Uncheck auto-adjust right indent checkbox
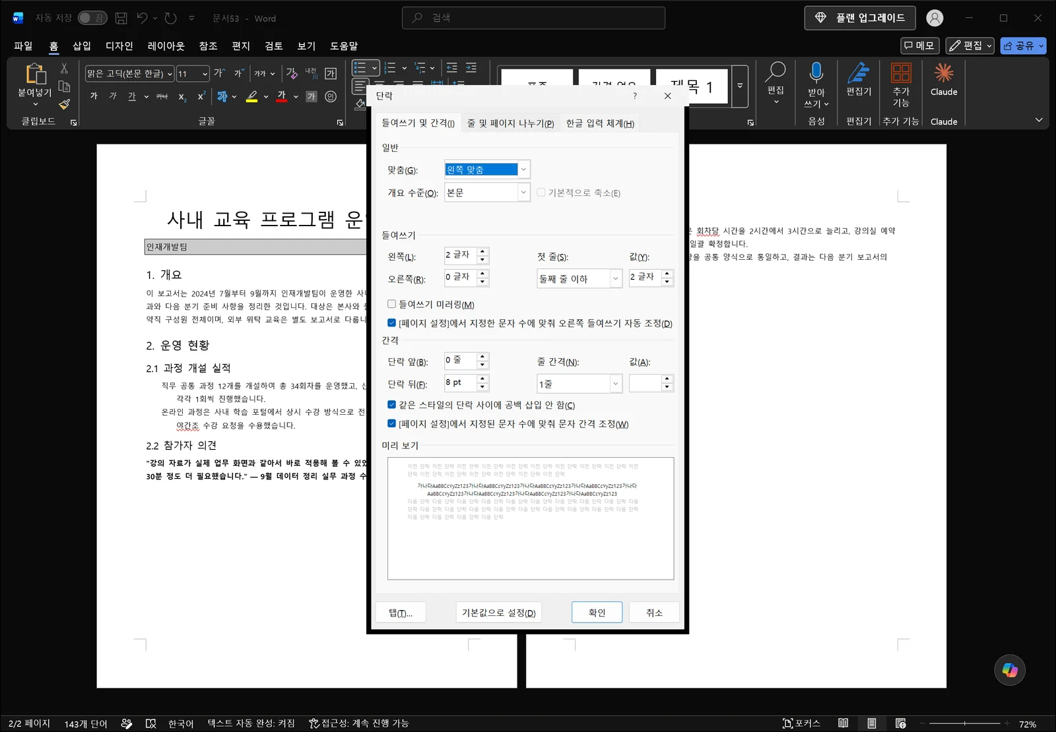 click(x=392, y=323)
